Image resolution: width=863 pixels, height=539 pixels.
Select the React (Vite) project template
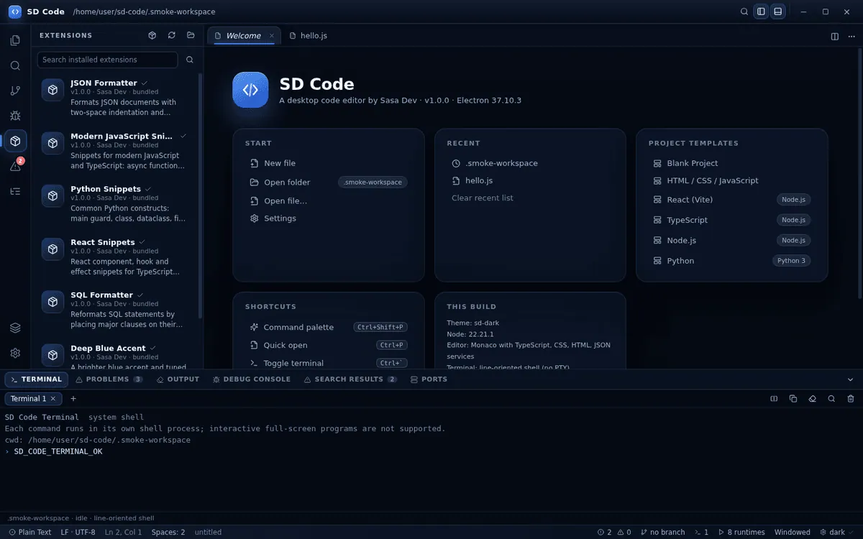(x=732, y=200)
